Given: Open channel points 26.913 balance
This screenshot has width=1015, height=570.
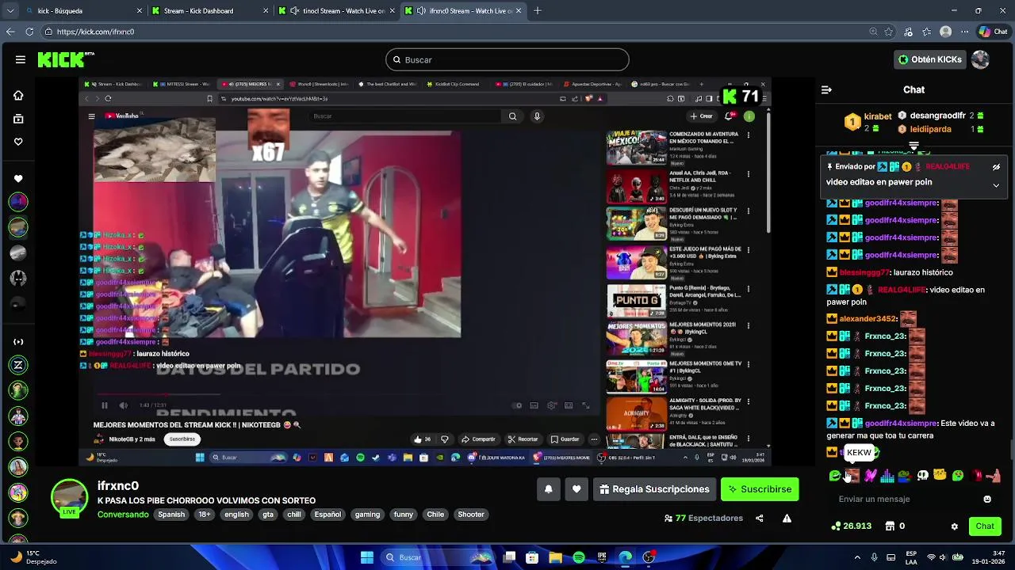Looking at the screenshot, I should [x=852, y=526].
